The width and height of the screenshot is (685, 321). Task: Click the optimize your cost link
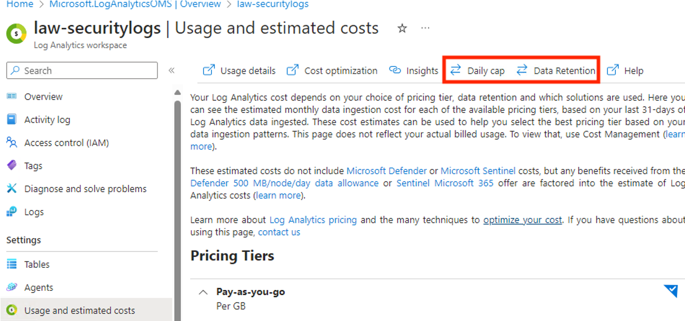tap(522, 220)
